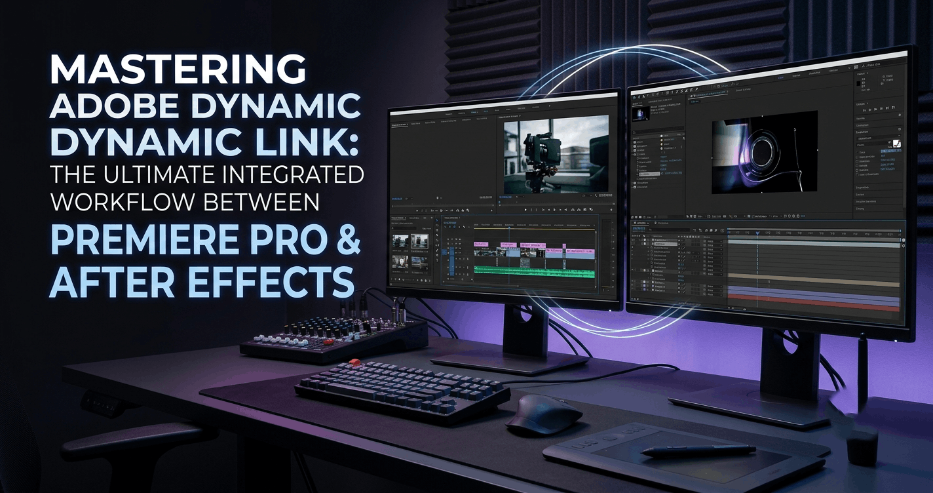Click the lens composition preview in After Effects viewer
The width and height of the screenshot is (933, 493).
point(765,152)
